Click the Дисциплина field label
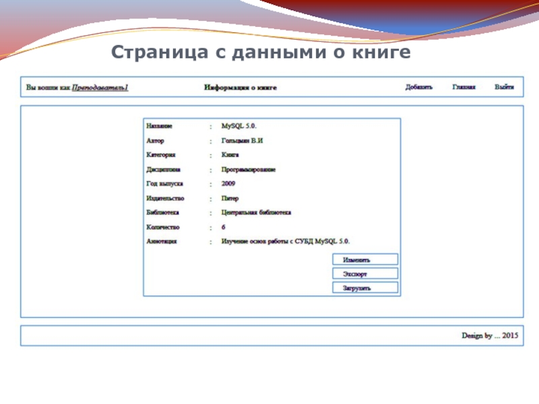The image size is (539, 404). pyautogui.click(x=163, y=170)
